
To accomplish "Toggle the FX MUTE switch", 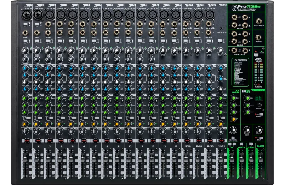I will (x=261, y=114).
